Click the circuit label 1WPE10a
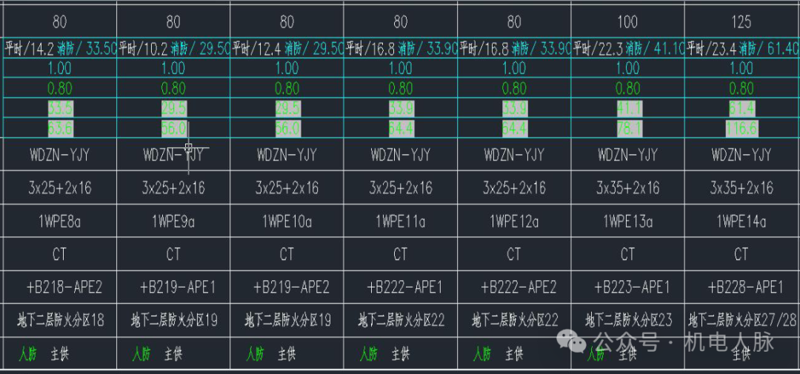This screenshot has height=374, width=800. pos(287,221)
